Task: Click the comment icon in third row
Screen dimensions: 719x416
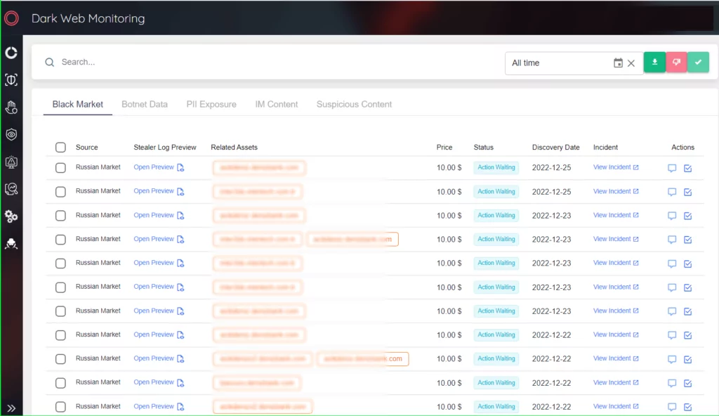Action: coord(672,216)
